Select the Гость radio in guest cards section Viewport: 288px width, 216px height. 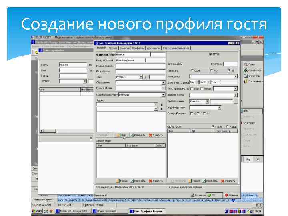pos(213,126)
